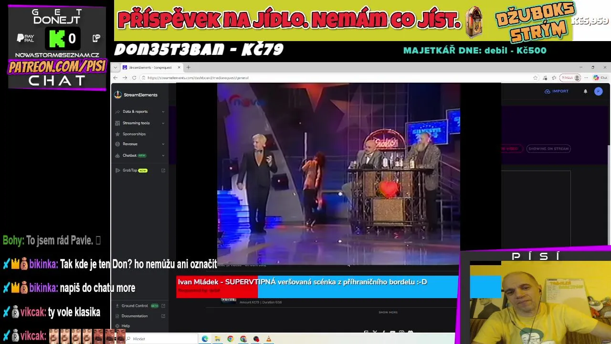Open File Explorer from taskbar

(217, 339)
